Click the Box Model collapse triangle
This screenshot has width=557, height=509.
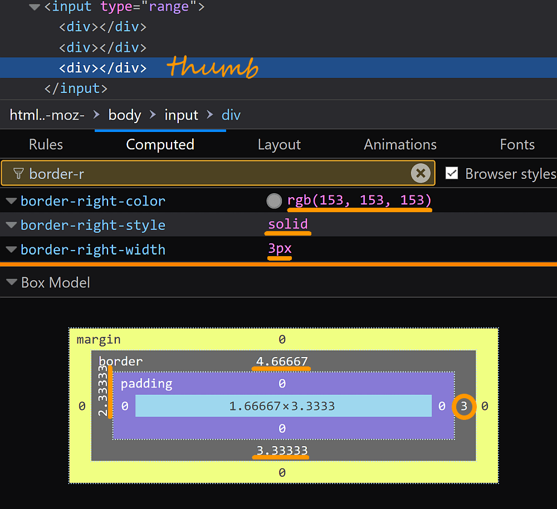(x=11, y=282)
